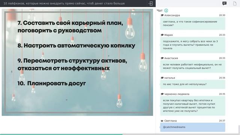Open the chat panel icon

point(224,3)
